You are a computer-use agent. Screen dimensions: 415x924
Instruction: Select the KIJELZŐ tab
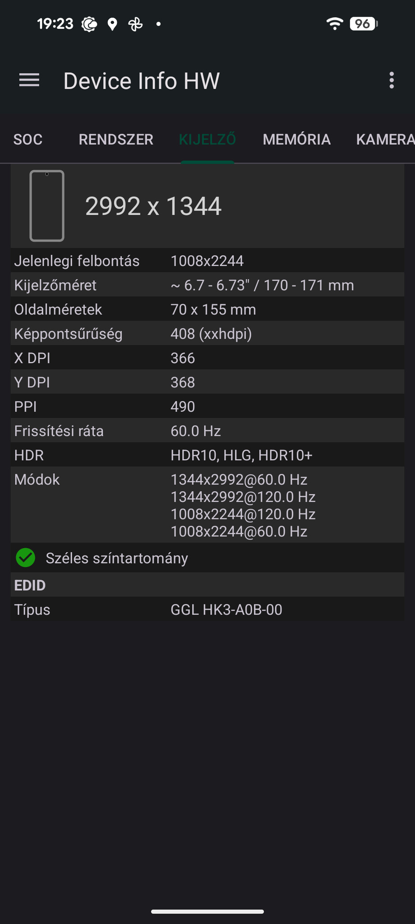click(x=207, y=139)
